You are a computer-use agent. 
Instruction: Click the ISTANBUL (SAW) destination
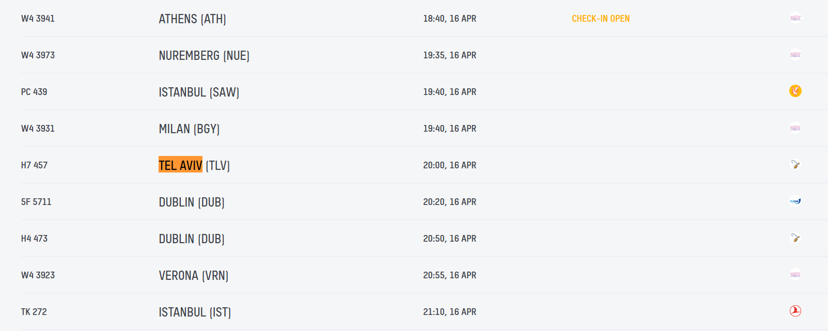click(199, 92)
